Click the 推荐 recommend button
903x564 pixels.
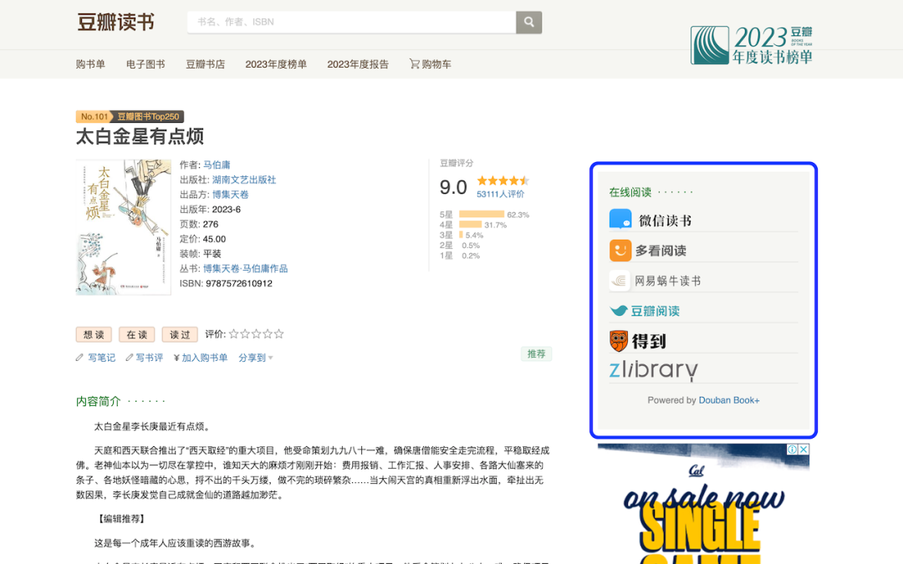536,354
